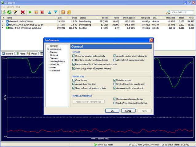Sort torrents by Name column header
Screen dimensions: 196x147
point(30,18)
